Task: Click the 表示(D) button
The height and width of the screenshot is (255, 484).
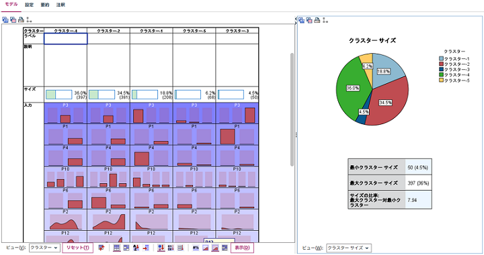Action: (242, 248)
